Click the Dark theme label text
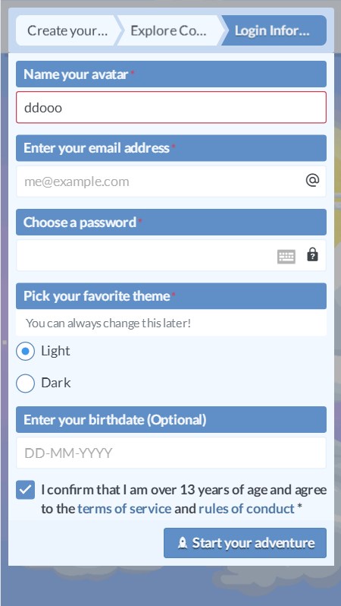This screenshot has height=606, width=341. (56, 383)
